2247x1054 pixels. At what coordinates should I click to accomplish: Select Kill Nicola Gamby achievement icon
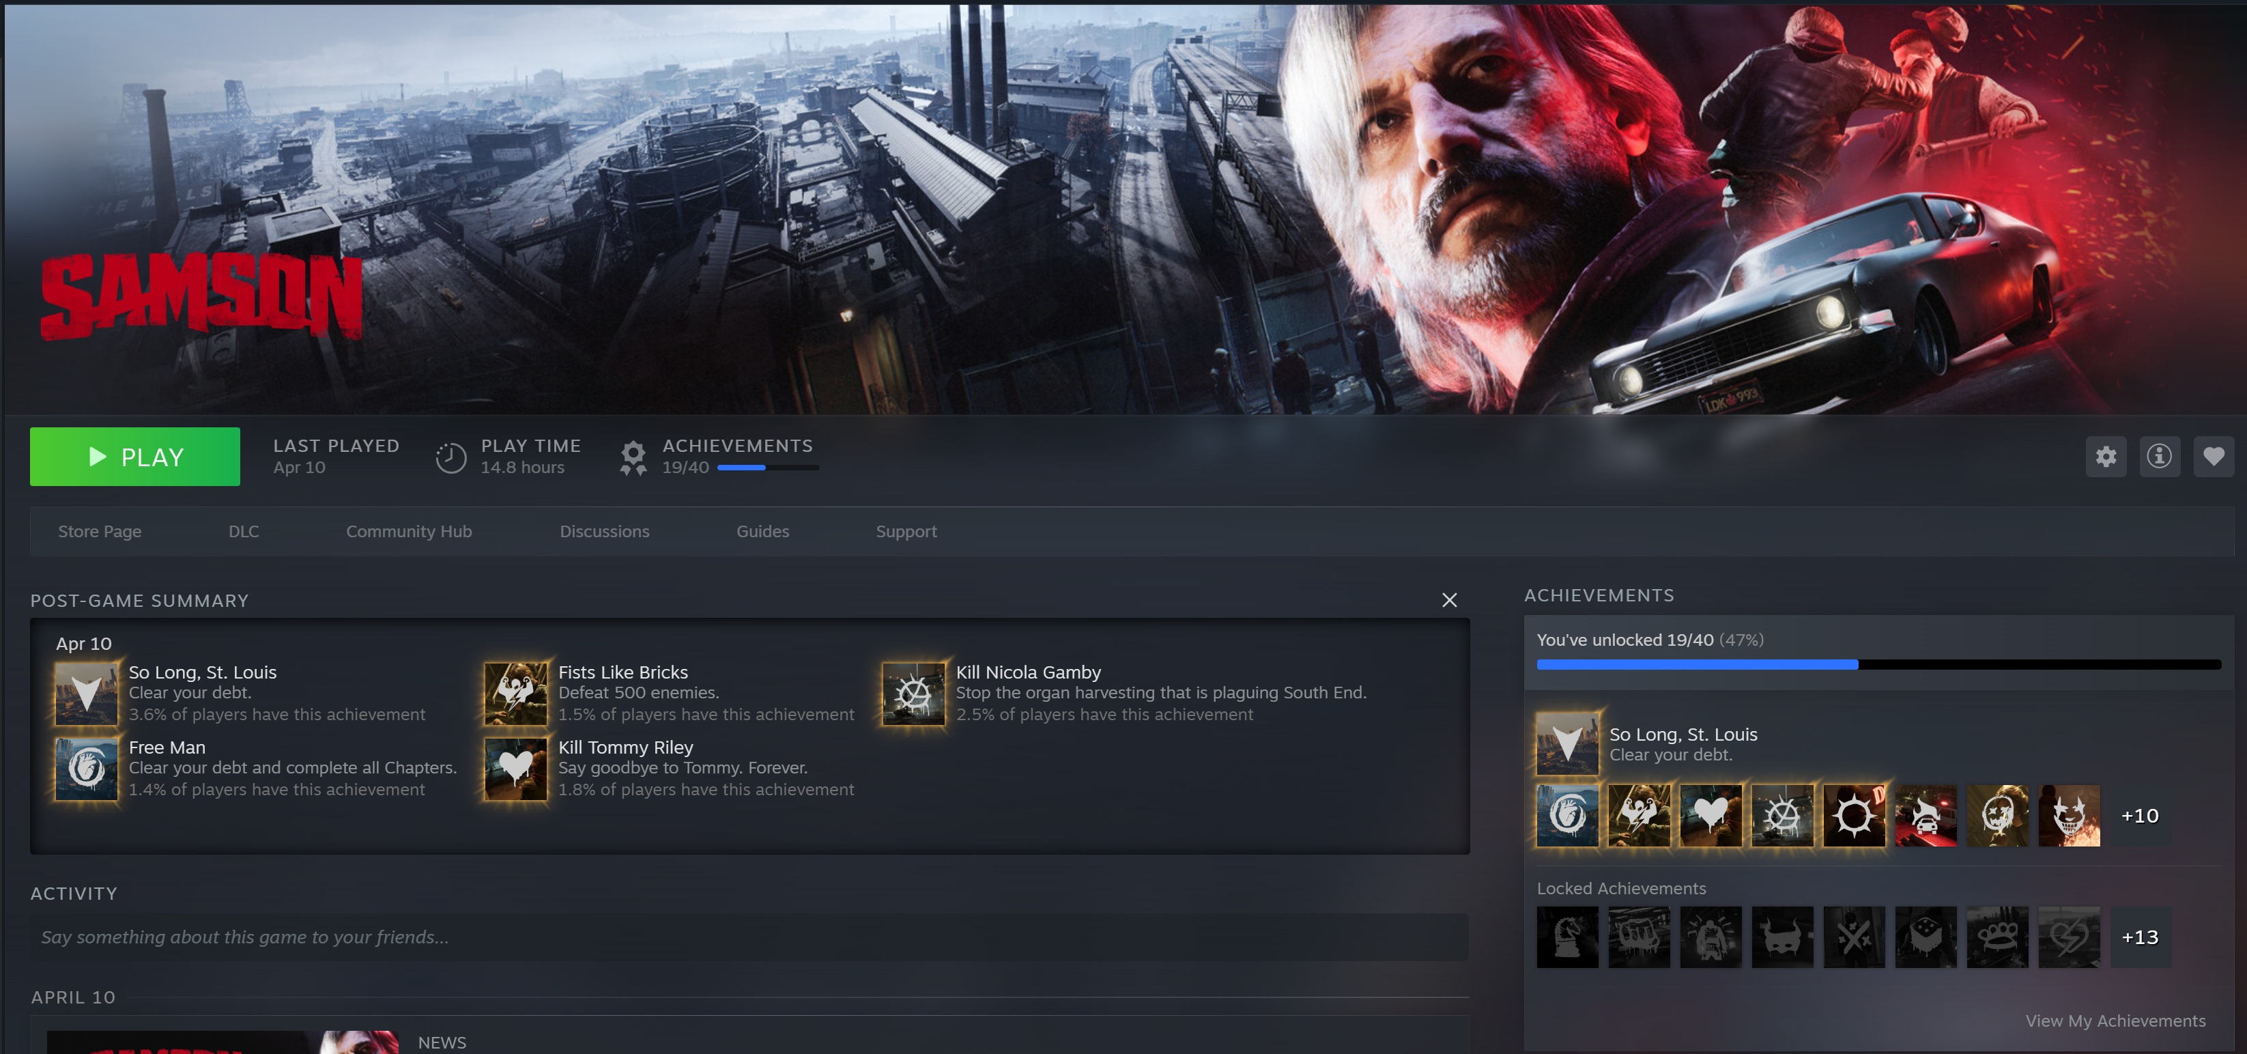pyautogui.click(x=913, y=694)
